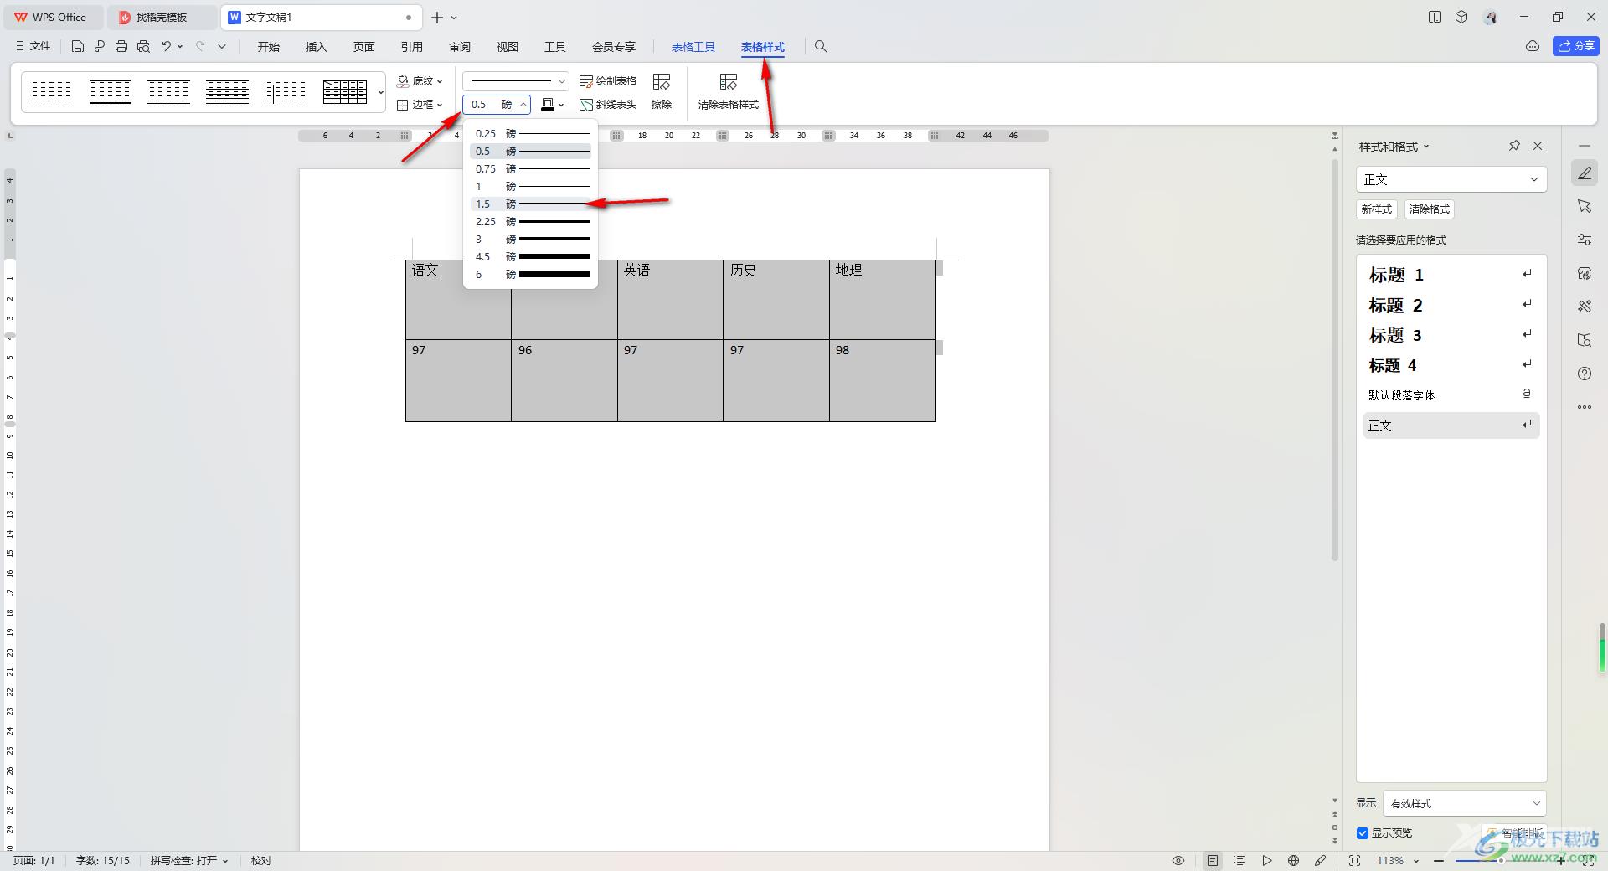This screenshot has width=1608, height=871.
Task: Open the 开始 ribbon tab
Action: pos(269,47)
